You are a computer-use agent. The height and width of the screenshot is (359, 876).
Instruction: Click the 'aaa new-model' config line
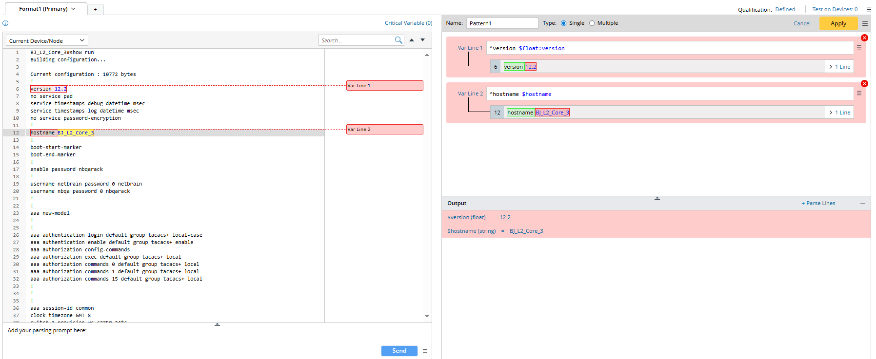coord(50,213)
